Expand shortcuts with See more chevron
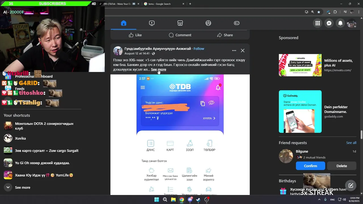The width and height of the screenshot is (363, 204). tap(8, 187)
